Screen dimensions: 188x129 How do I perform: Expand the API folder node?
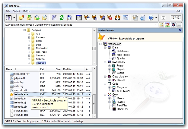[x=29, y=34]
